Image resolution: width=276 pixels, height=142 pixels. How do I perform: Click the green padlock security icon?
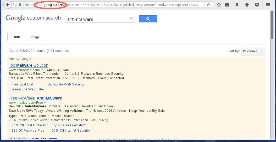pos(20,5)
